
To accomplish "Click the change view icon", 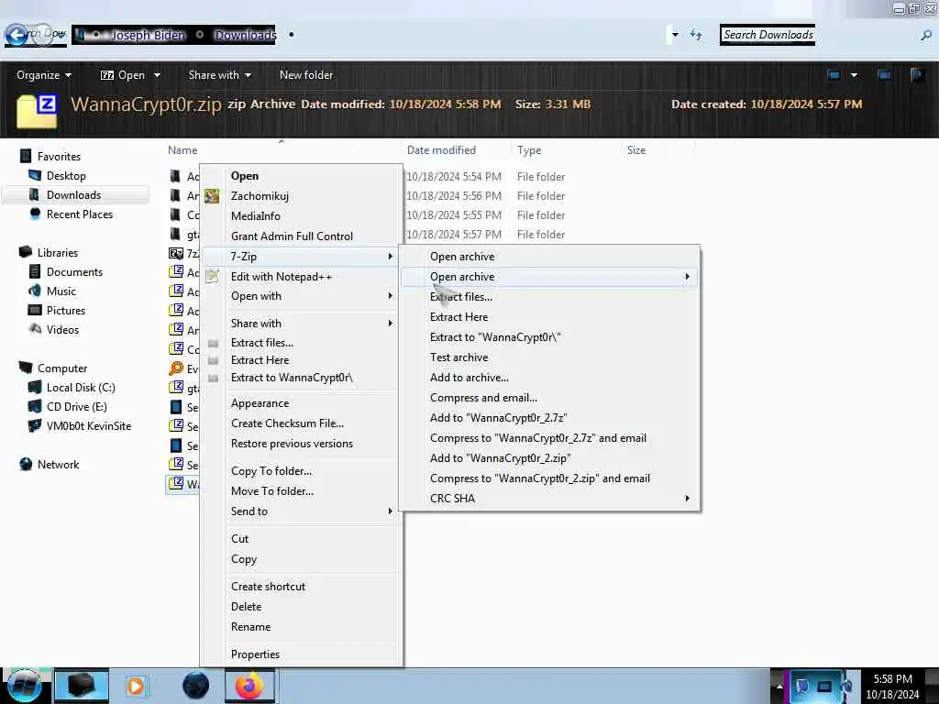I will point(834,75).
